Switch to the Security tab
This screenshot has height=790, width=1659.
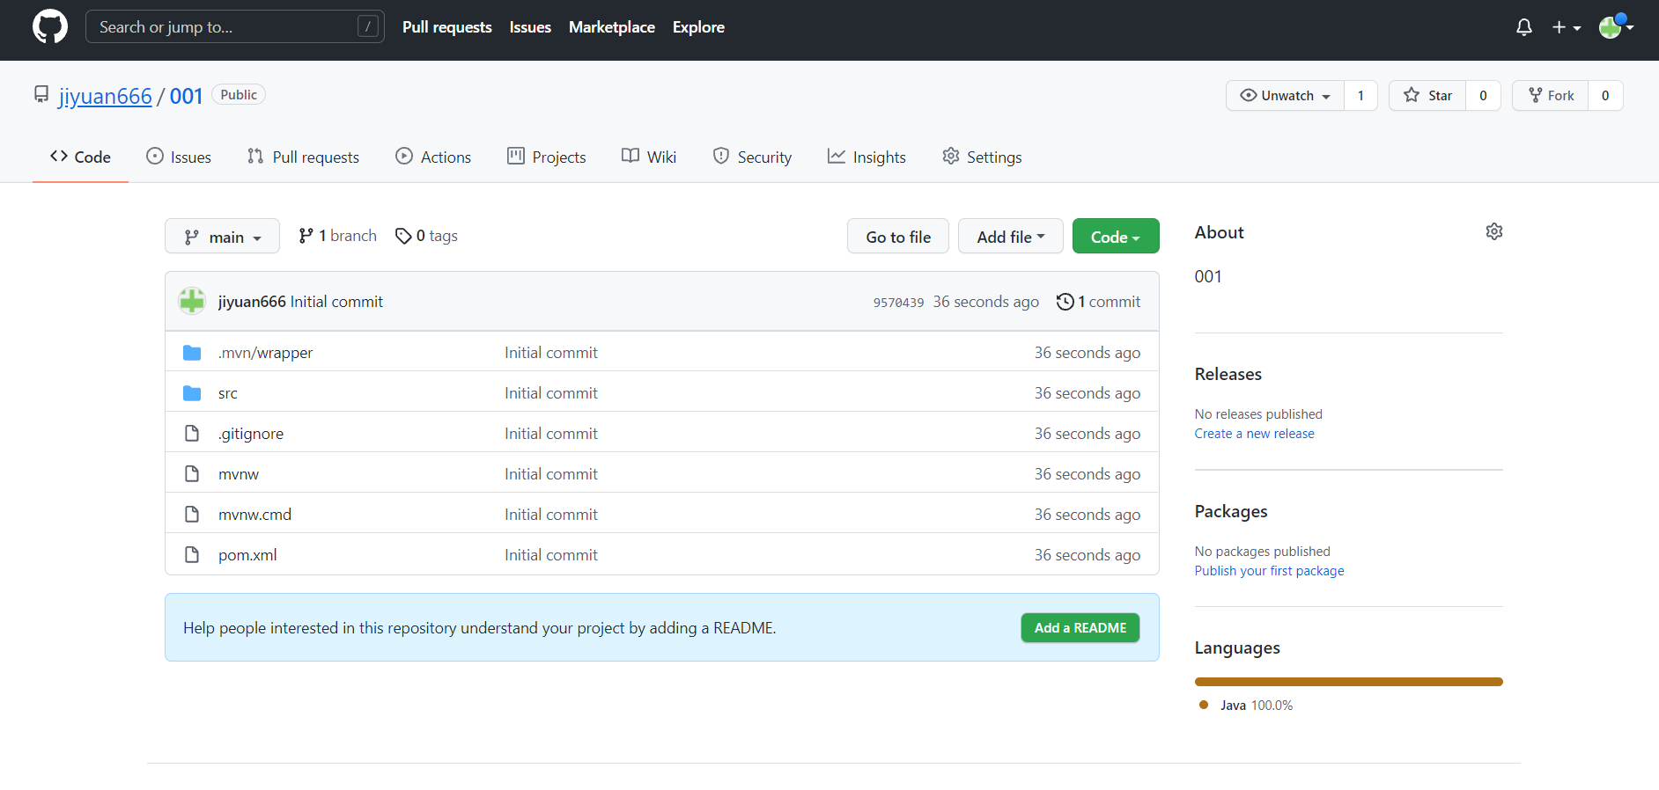click(x=752, y=157)
